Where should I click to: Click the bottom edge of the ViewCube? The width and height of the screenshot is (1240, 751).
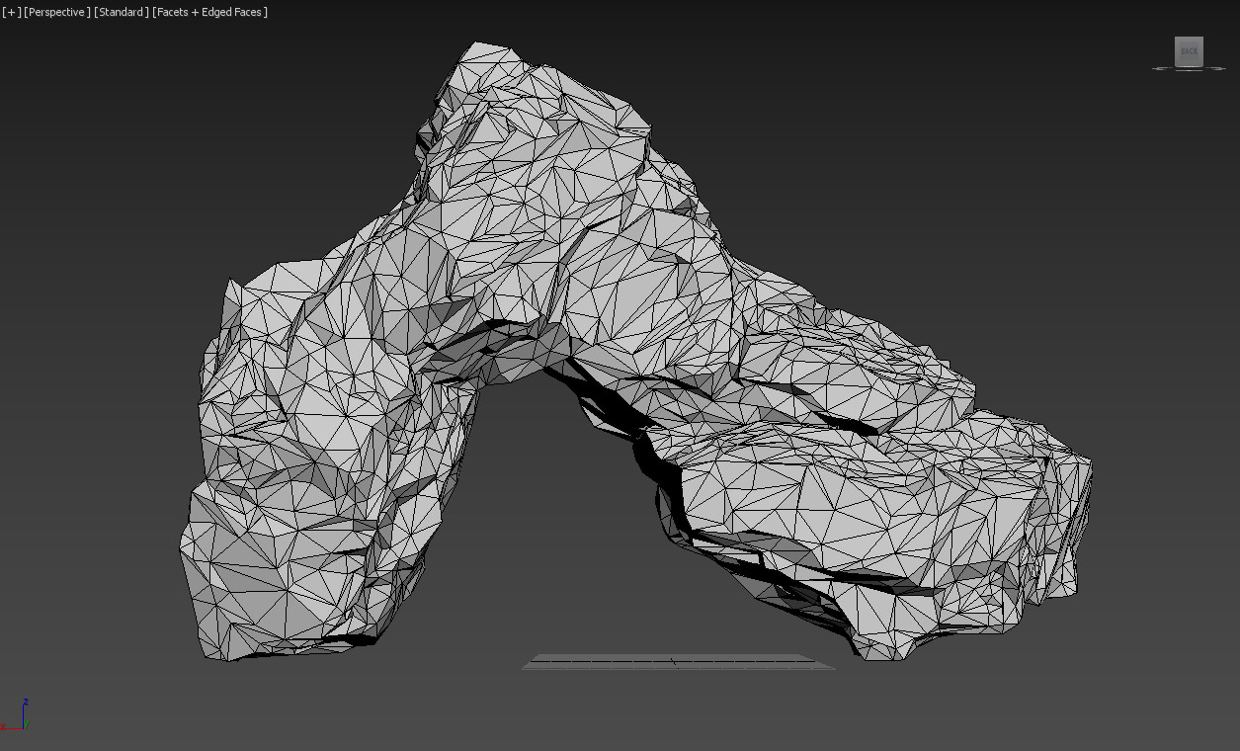click(1189, 65)
